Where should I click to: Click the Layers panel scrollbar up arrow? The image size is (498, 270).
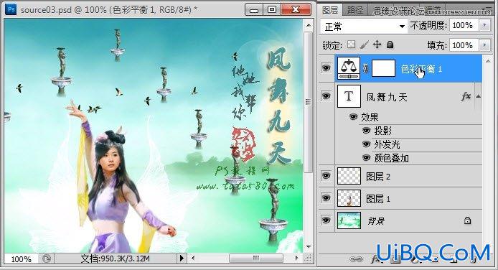click(x=487, y=60)
